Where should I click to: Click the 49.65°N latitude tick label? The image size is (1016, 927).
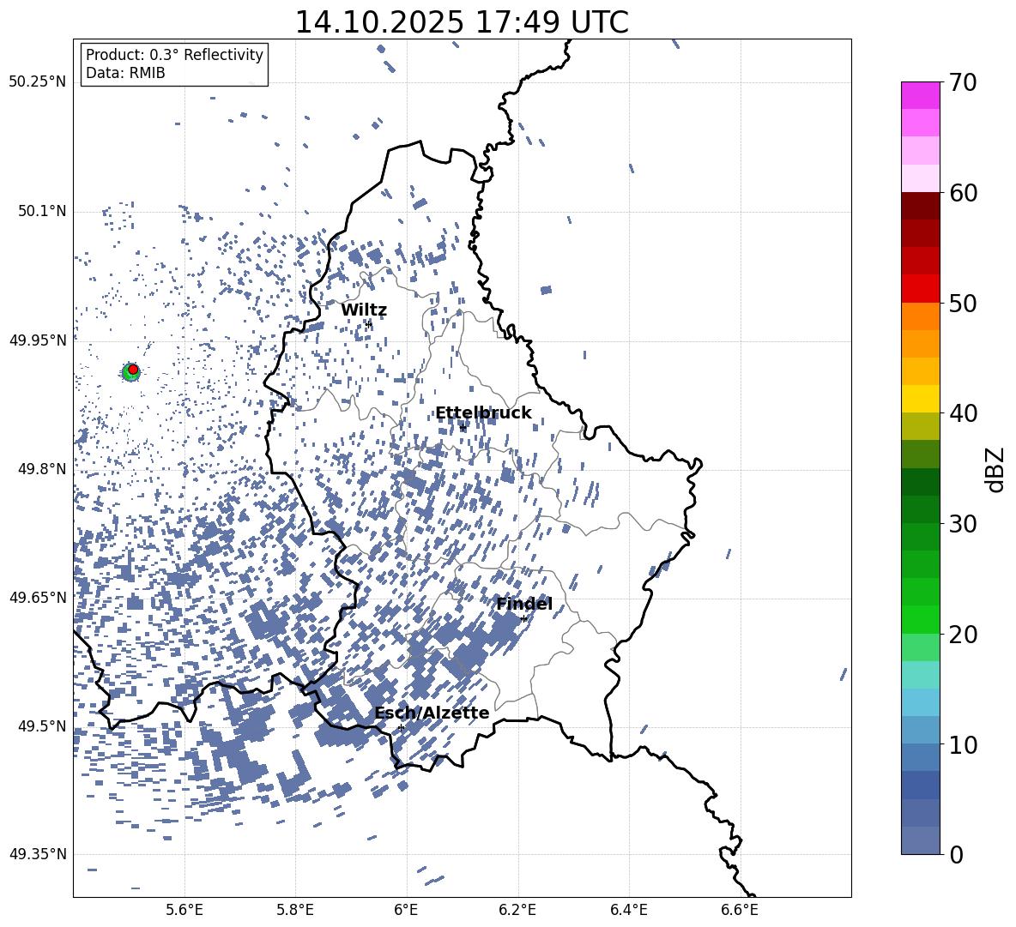[x=38, y=597]
